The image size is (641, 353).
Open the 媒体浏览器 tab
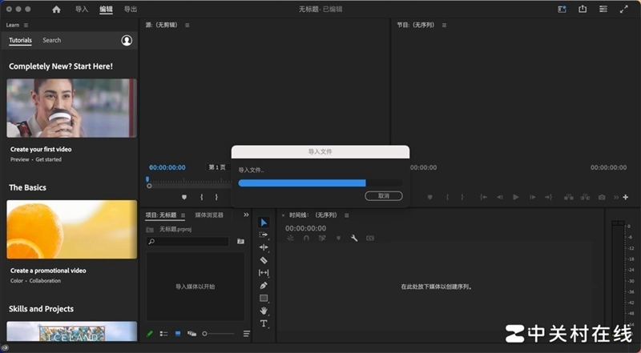209,215
